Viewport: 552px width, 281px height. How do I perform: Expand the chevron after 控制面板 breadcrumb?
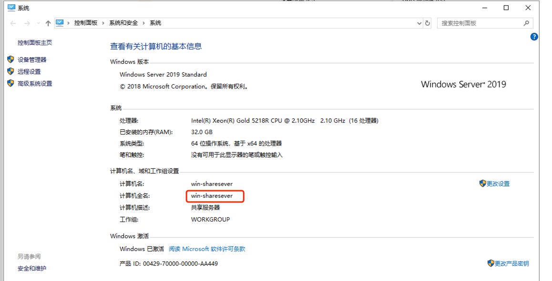pos(103,23)
